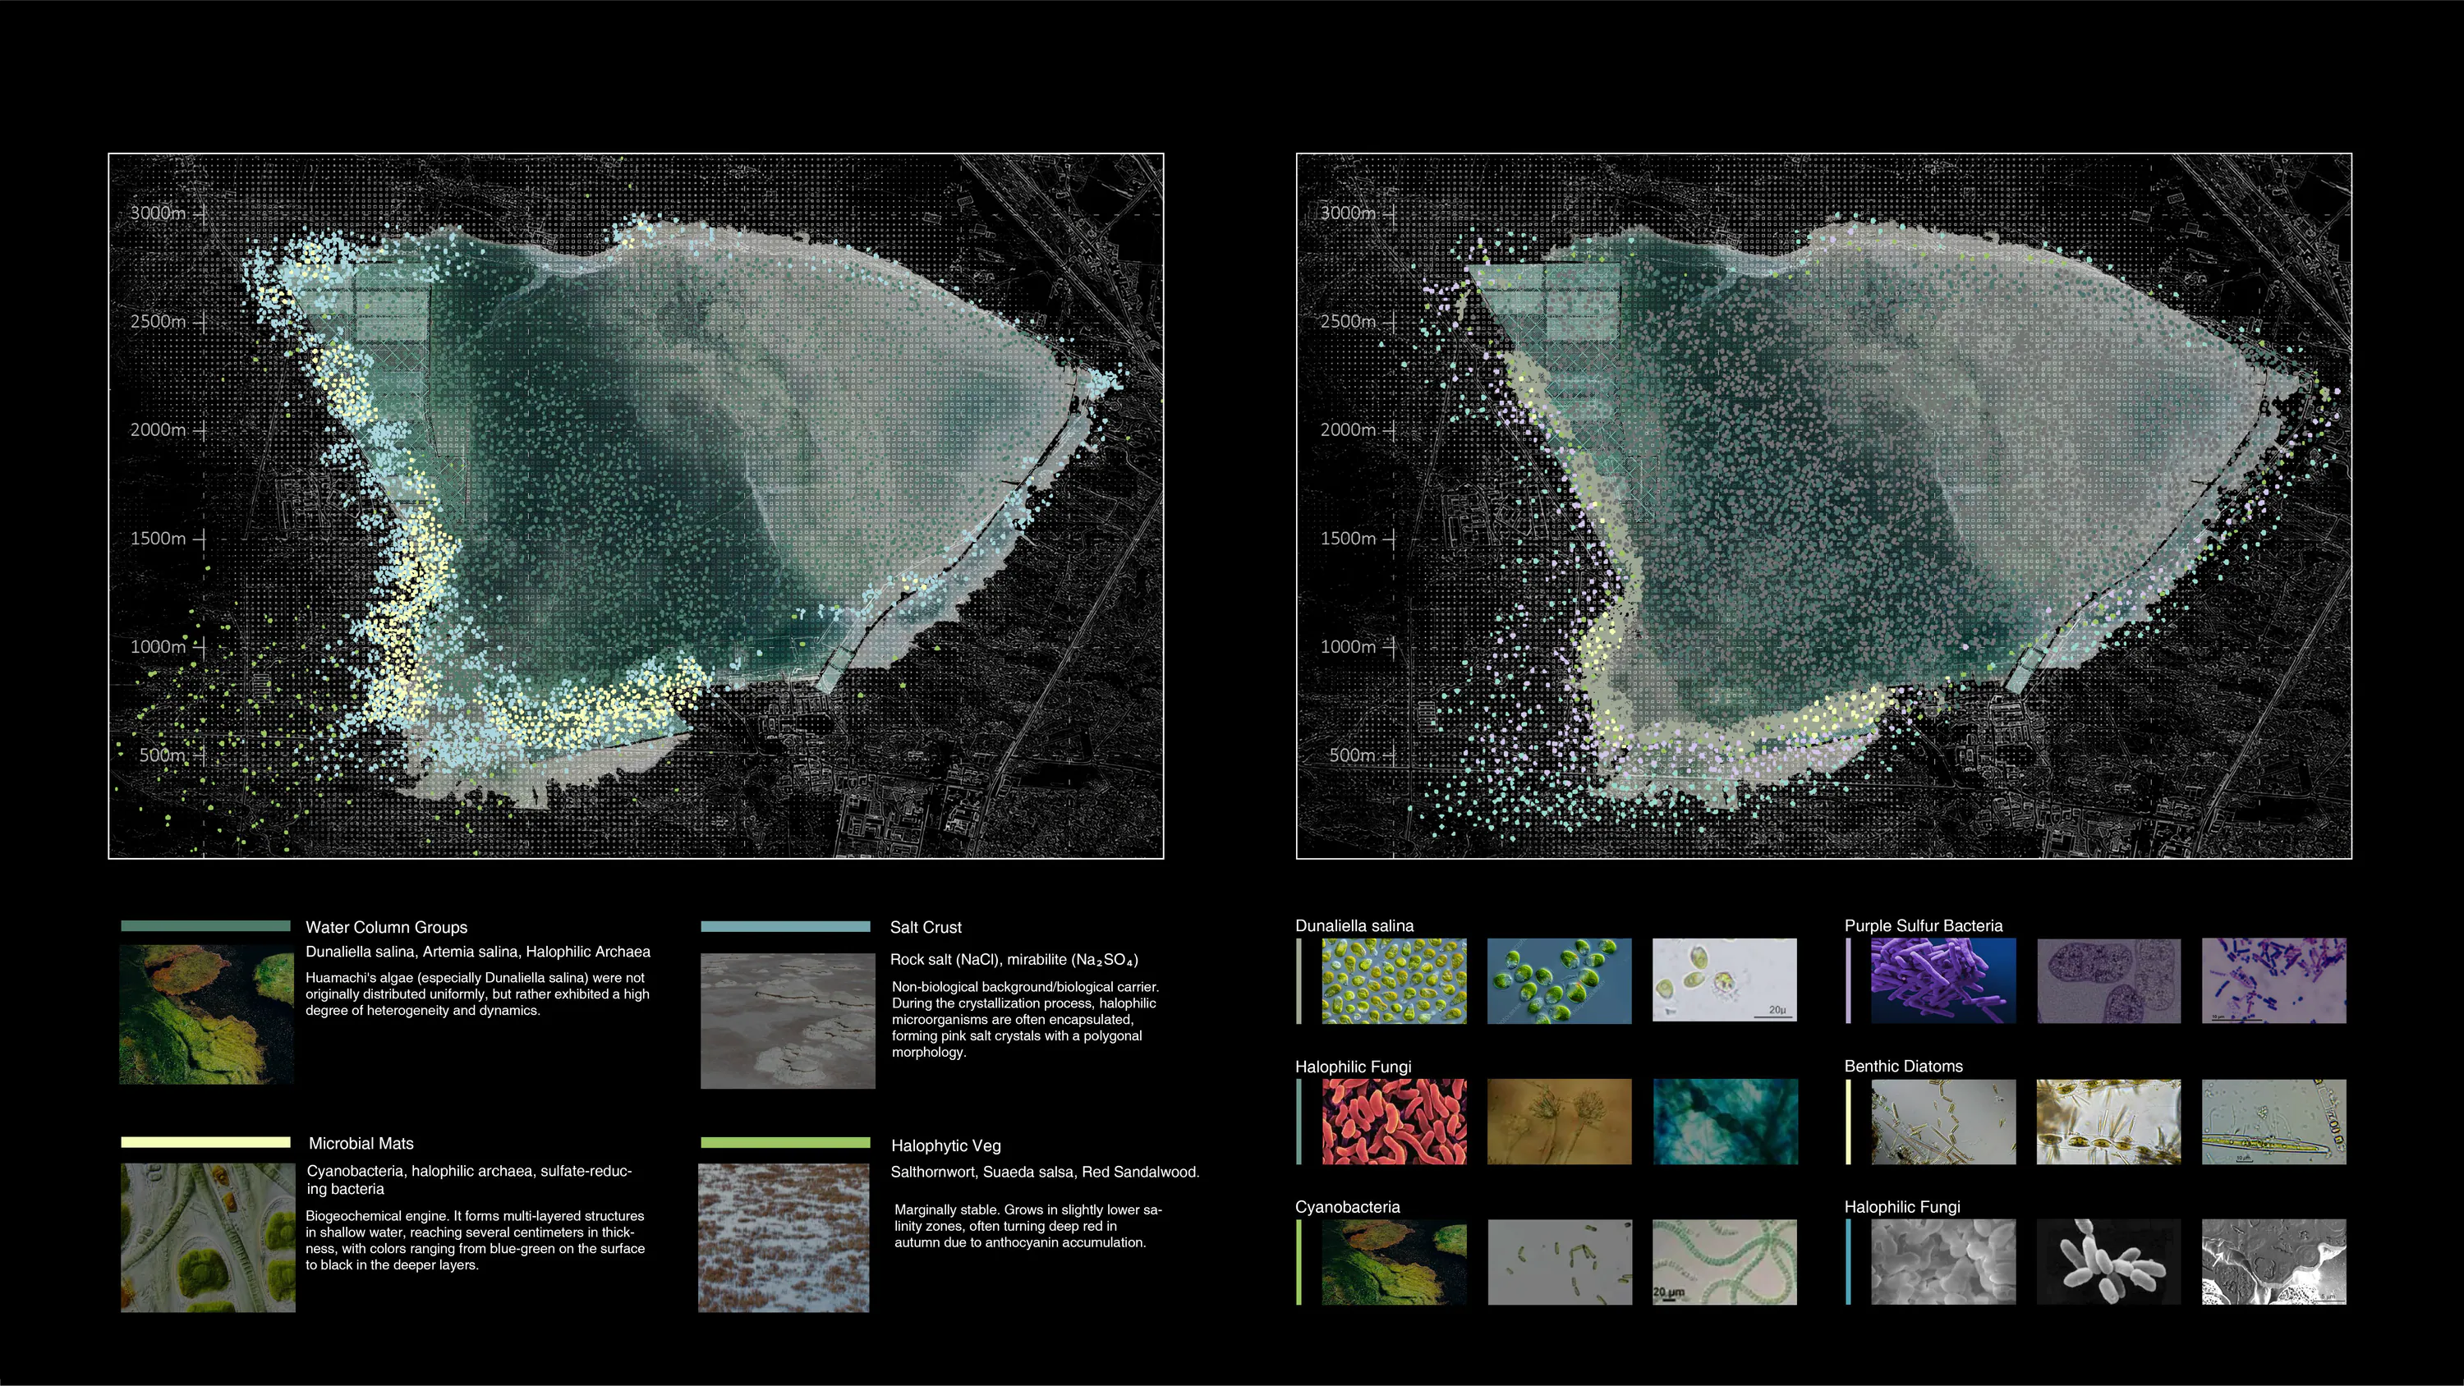Select the red rod-shaped cells image

(1394, 1122)
